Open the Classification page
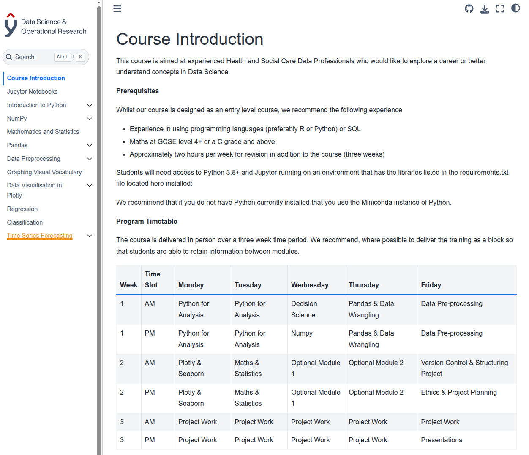Screen dimensions: 529x455 pyautogui.click(x=25, y=222)
